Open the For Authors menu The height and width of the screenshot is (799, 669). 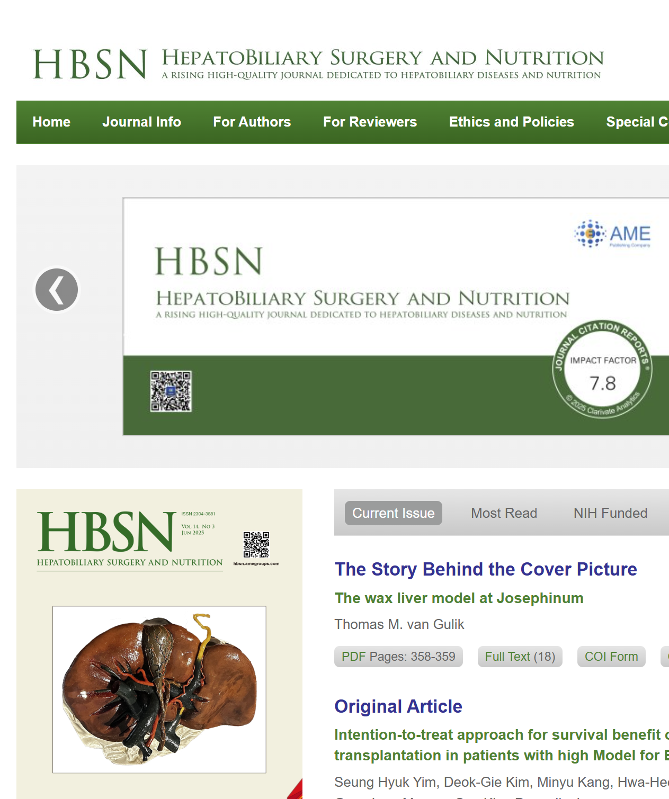click(252, 122)
